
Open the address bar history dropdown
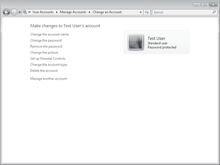pyautogui.click(x=140, y=12)
